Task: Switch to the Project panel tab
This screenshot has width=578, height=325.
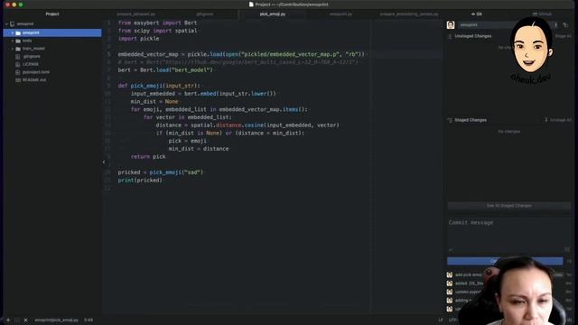Action: 52,14
